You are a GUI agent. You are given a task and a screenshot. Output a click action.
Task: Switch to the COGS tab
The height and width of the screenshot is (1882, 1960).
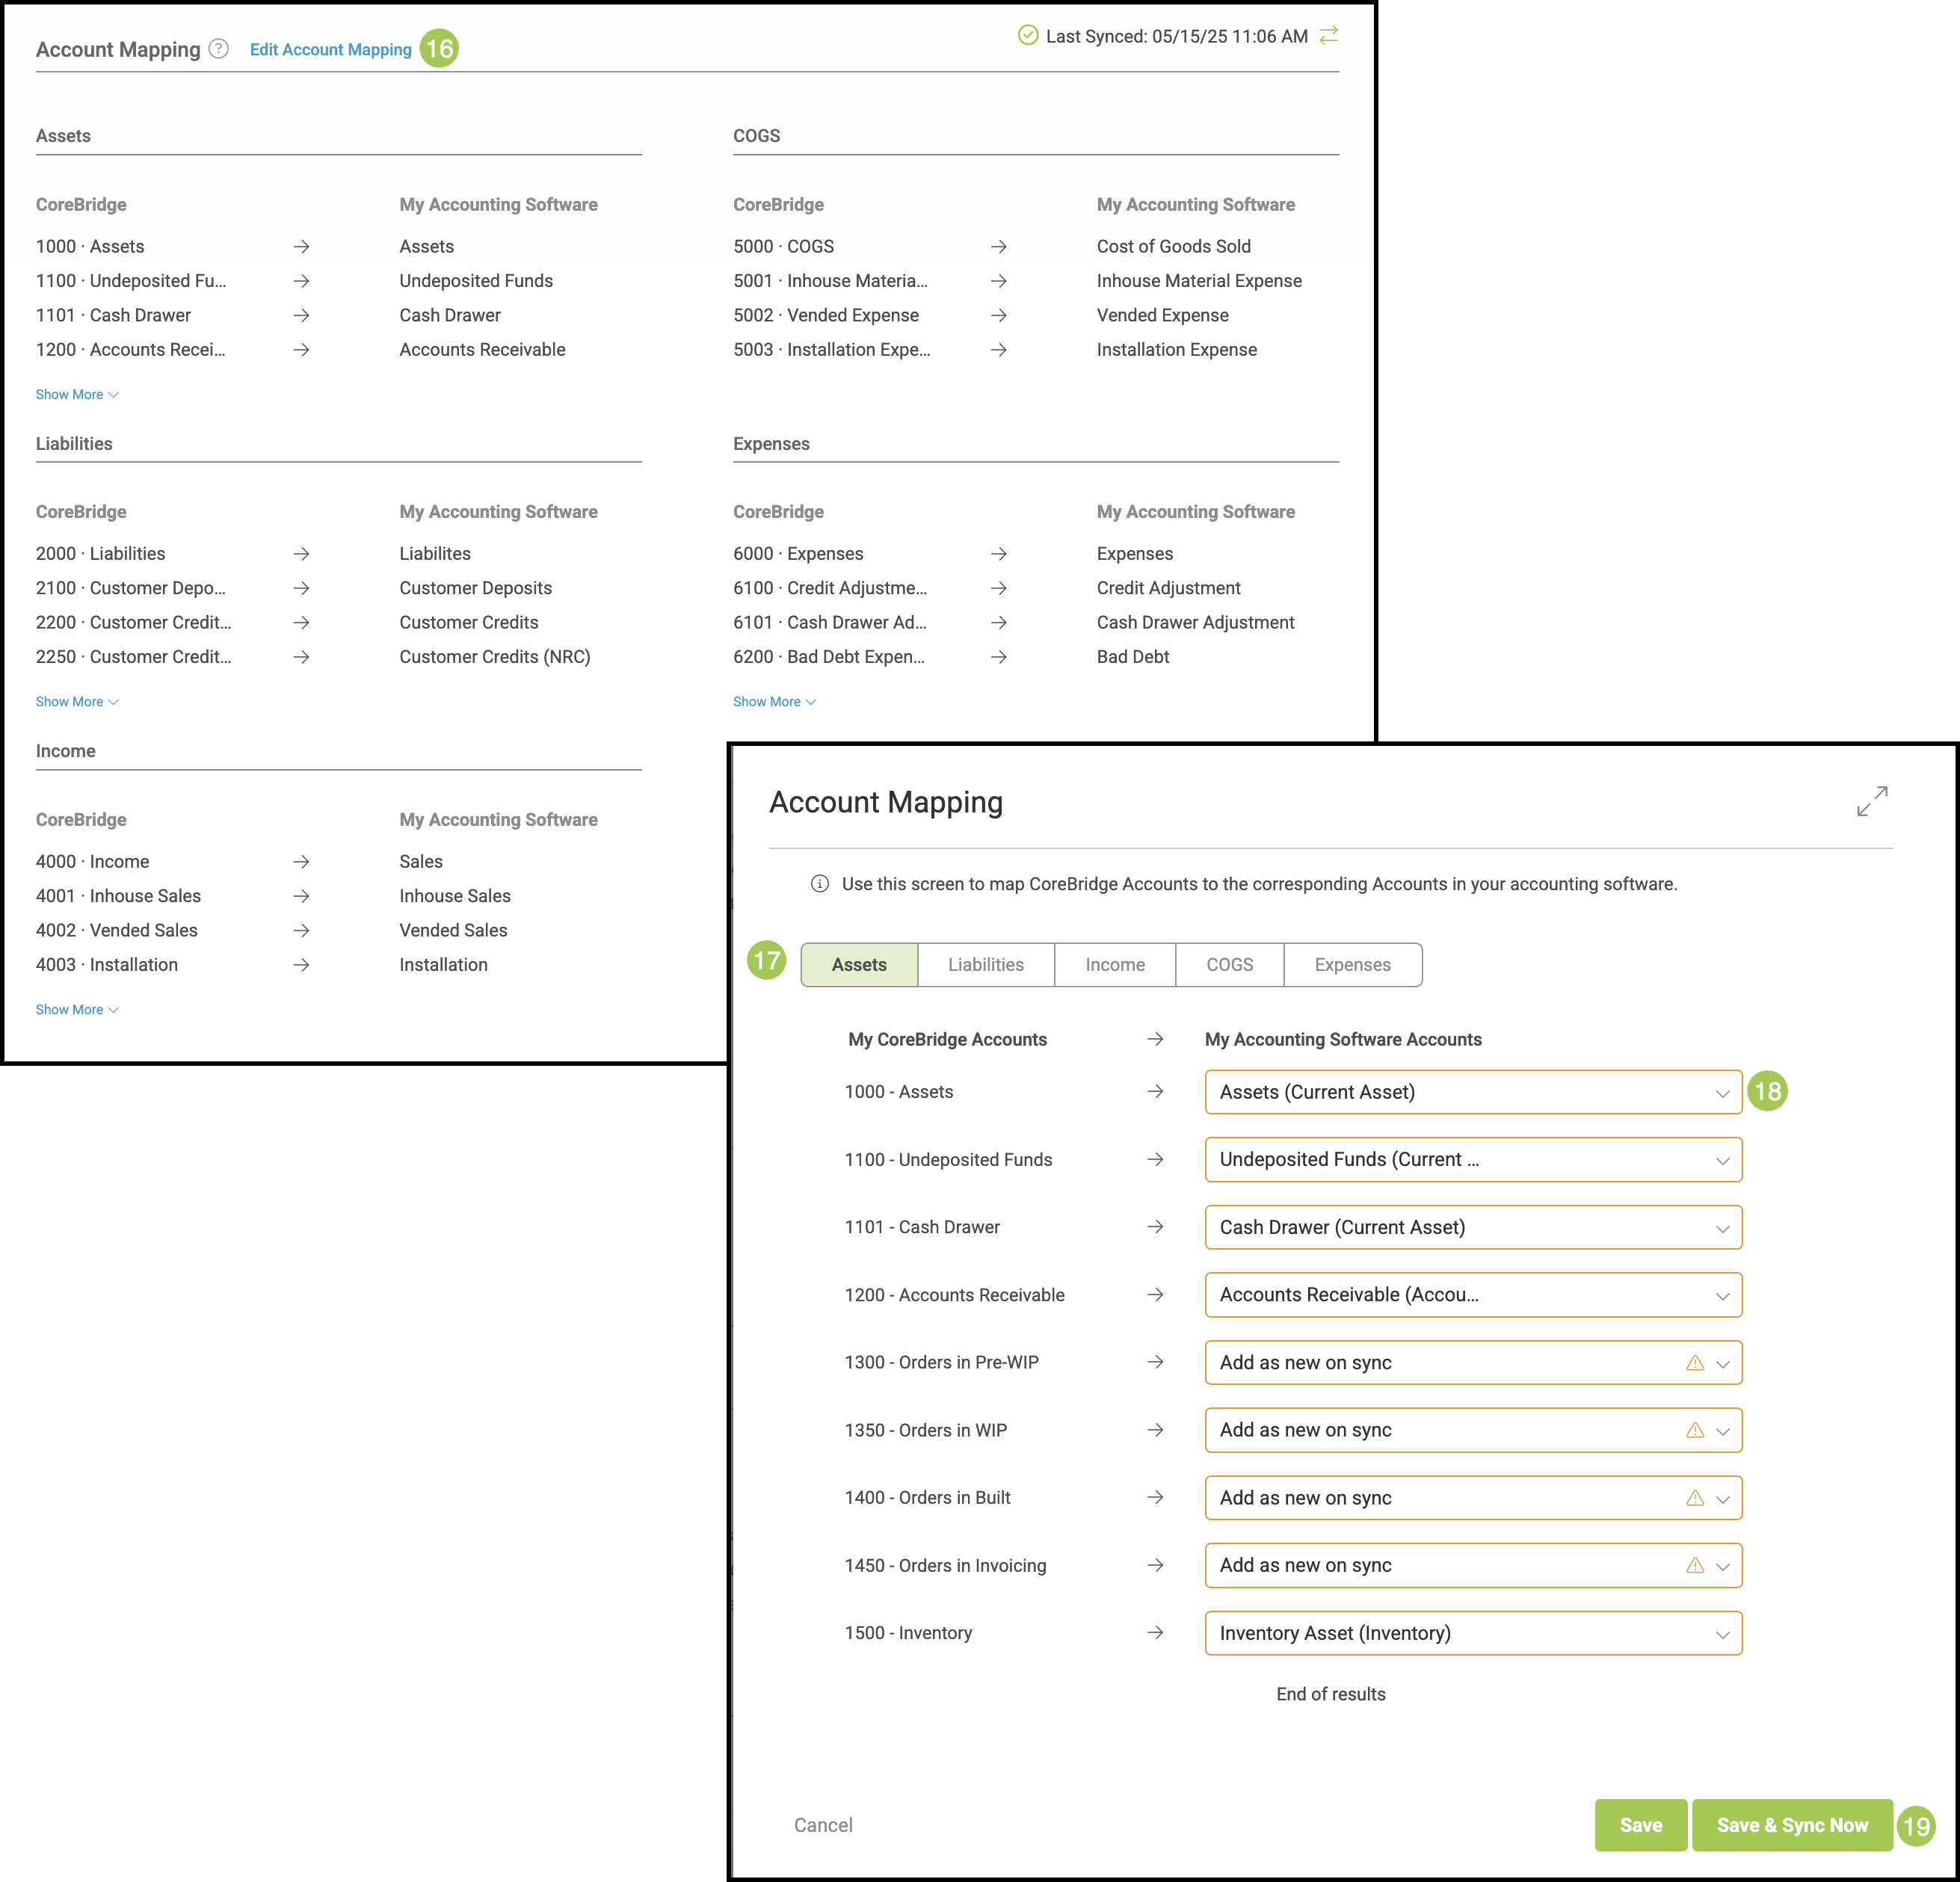pyautogui.click(x=1229, y=965)
